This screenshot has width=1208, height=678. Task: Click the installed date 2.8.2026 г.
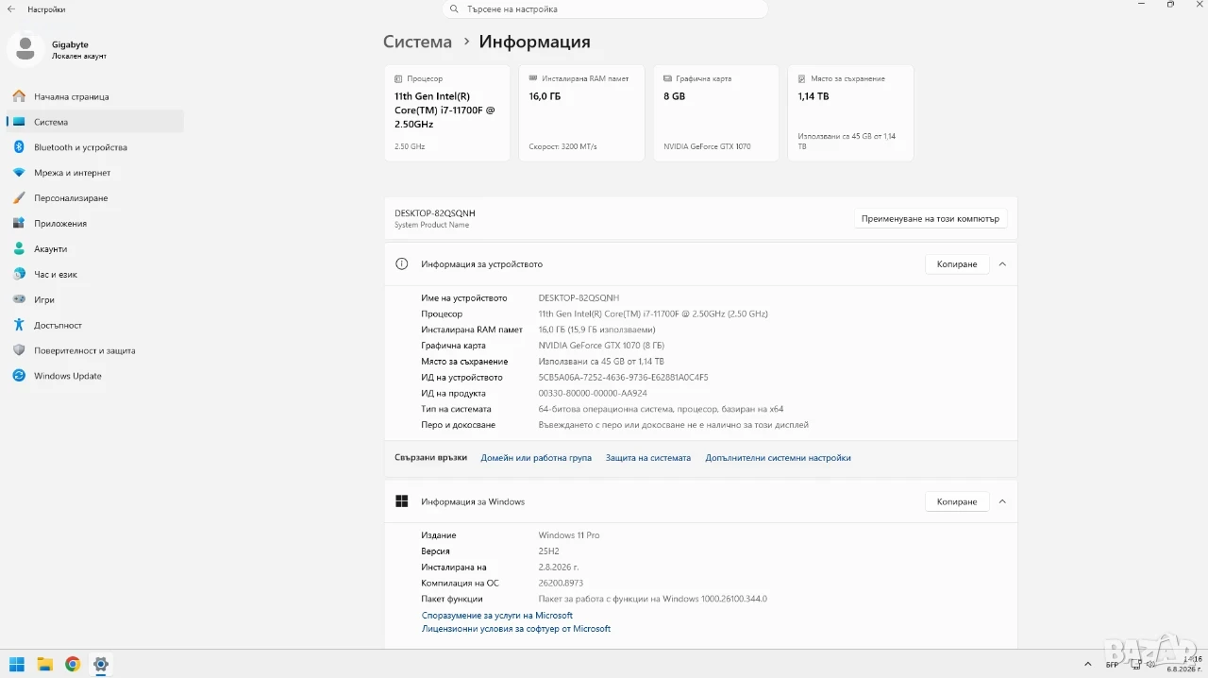[x=559, y=568]
